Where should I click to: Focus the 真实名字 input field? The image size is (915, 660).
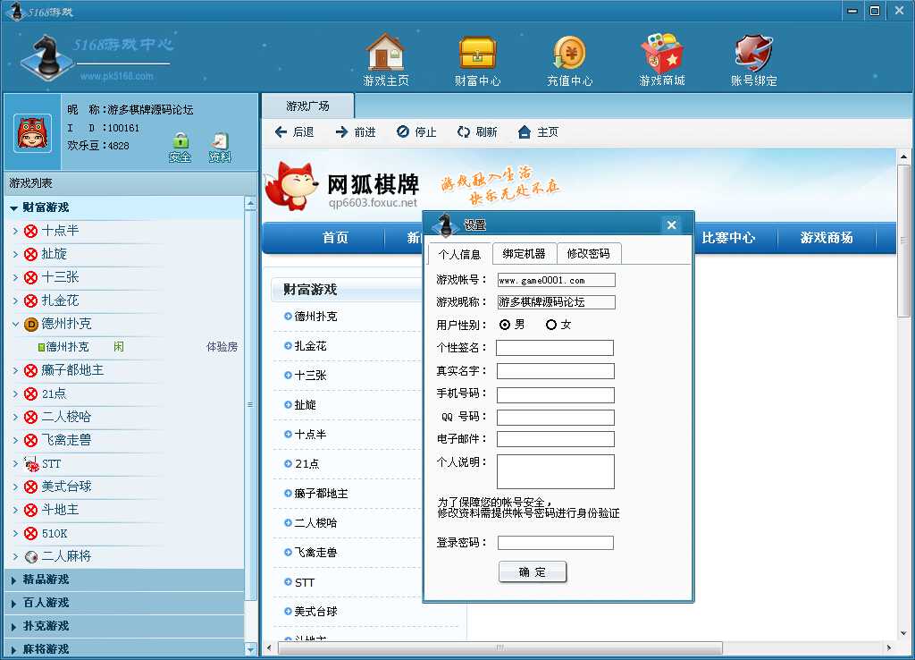click(x=556, y=371)
